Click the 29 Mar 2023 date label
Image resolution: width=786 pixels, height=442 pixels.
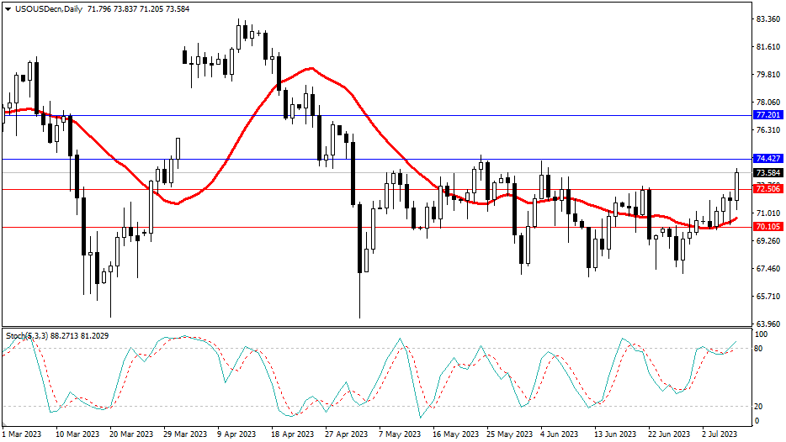[183, 434]
